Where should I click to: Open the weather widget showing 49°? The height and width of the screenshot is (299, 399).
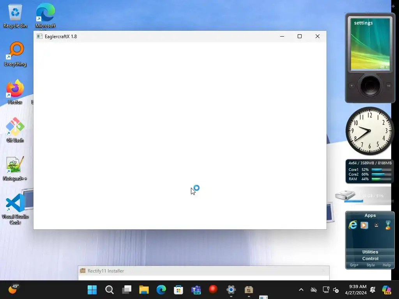pos(13,289)
